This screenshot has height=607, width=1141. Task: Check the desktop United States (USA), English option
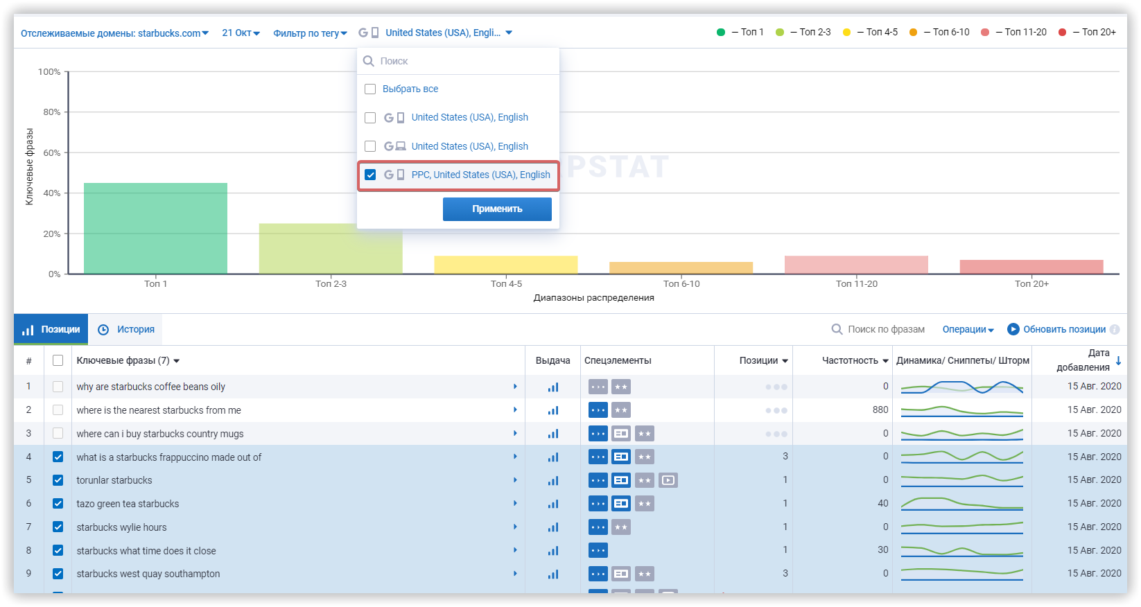(x=370, y=146)
